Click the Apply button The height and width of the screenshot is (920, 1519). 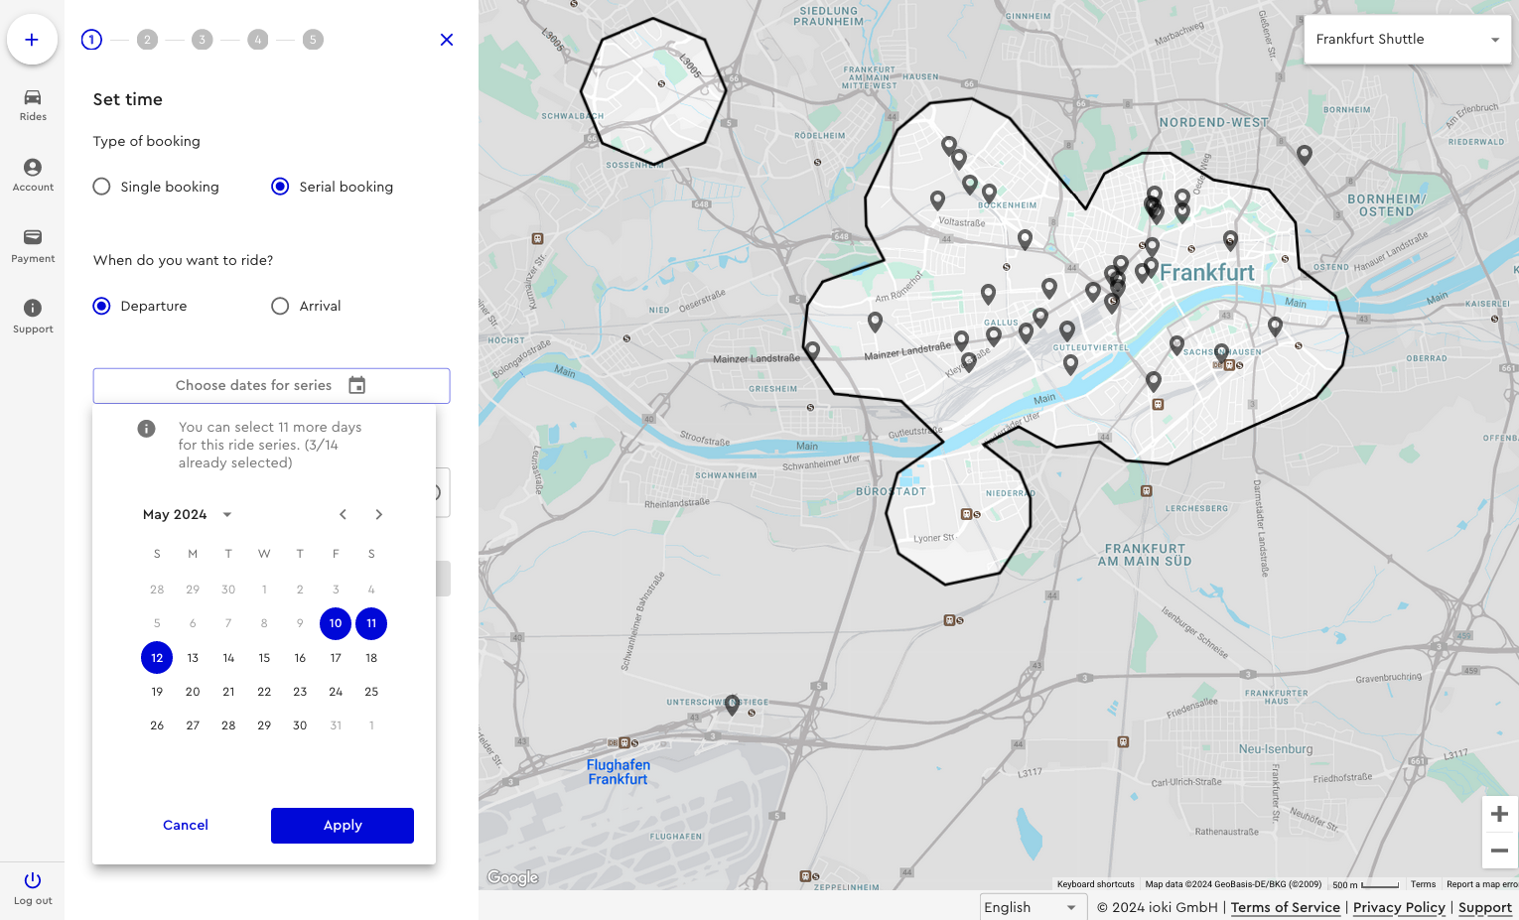[x=343, y=826]
